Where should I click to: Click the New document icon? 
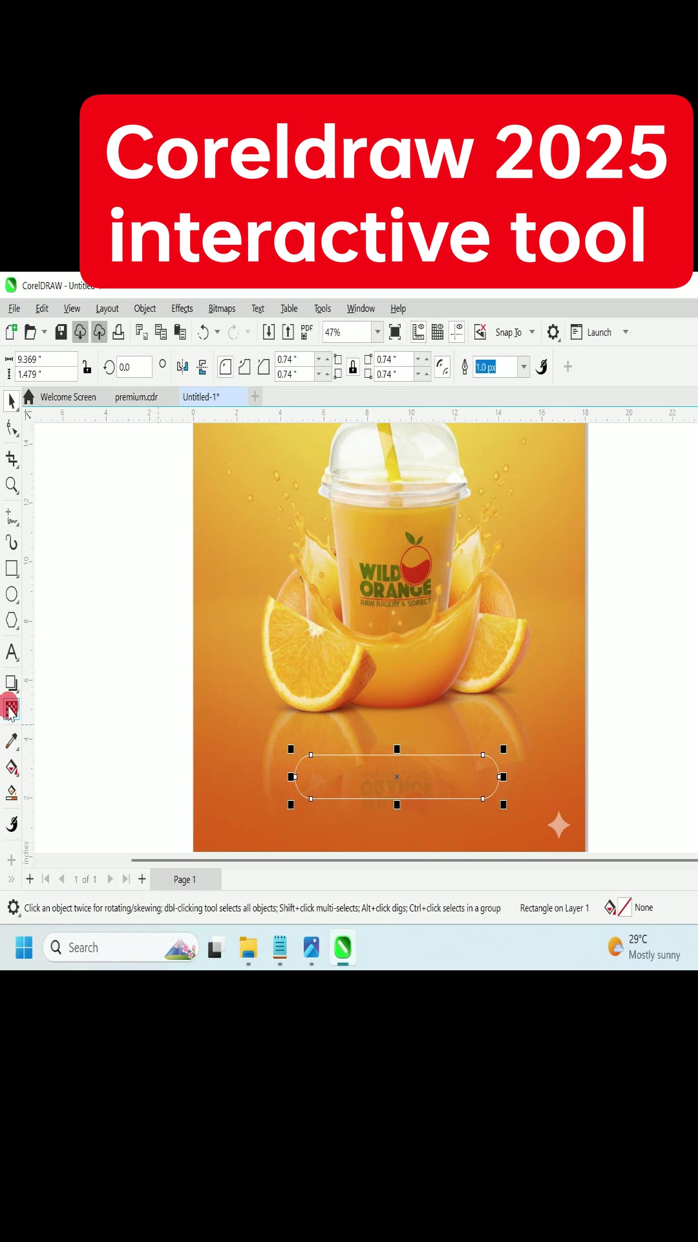pyautogui.click(x=11, y=332)
